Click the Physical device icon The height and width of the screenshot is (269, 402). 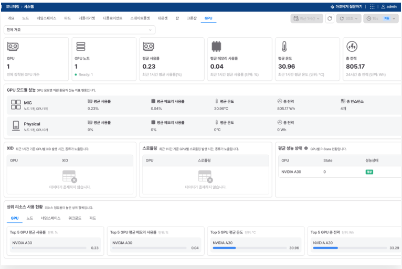point(16,126)
